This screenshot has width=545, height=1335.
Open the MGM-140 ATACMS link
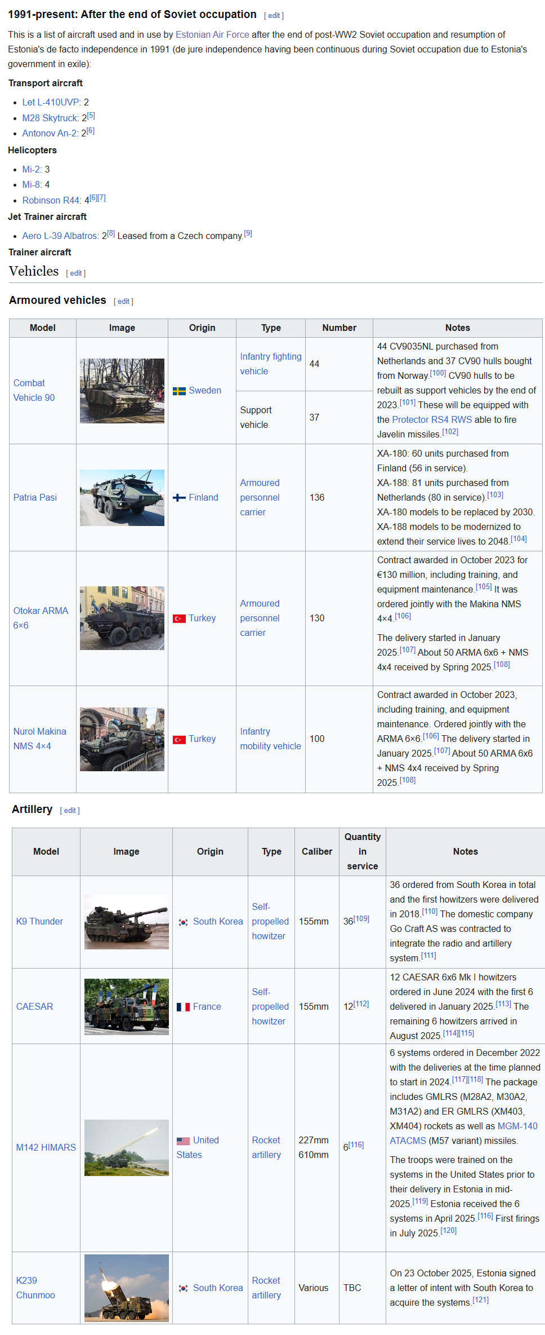point(464,1134)
